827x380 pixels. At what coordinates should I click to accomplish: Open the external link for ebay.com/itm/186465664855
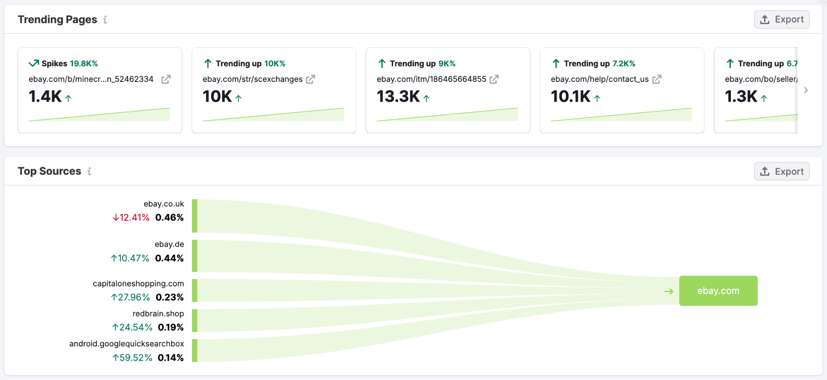pyautogui.click(x=495, y=79)
